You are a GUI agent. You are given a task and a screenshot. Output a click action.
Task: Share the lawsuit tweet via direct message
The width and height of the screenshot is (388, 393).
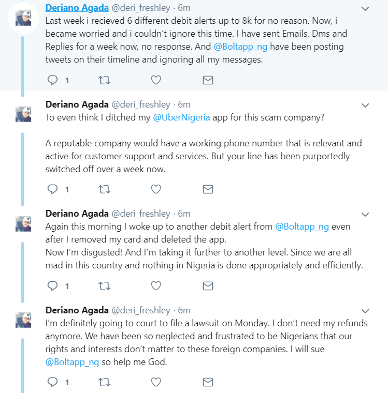[207, 382]
